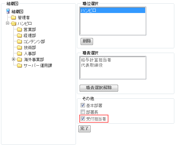The image size is (176, 150).
Task: Click the 経理部 folder icon
Action: (x=19, y=35)
